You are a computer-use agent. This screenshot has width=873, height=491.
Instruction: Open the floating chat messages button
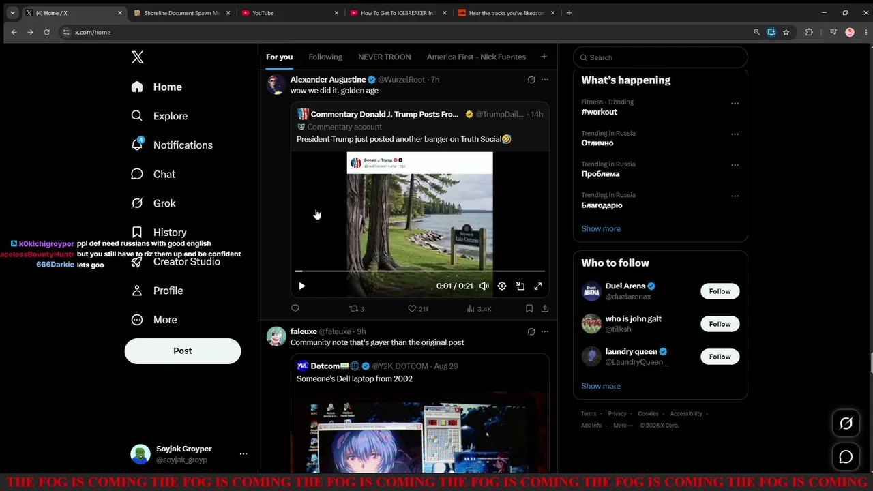click(x=846, y=457)
